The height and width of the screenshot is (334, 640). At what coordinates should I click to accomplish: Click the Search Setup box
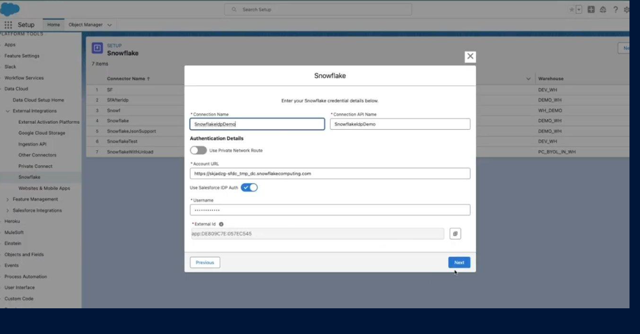318,9
